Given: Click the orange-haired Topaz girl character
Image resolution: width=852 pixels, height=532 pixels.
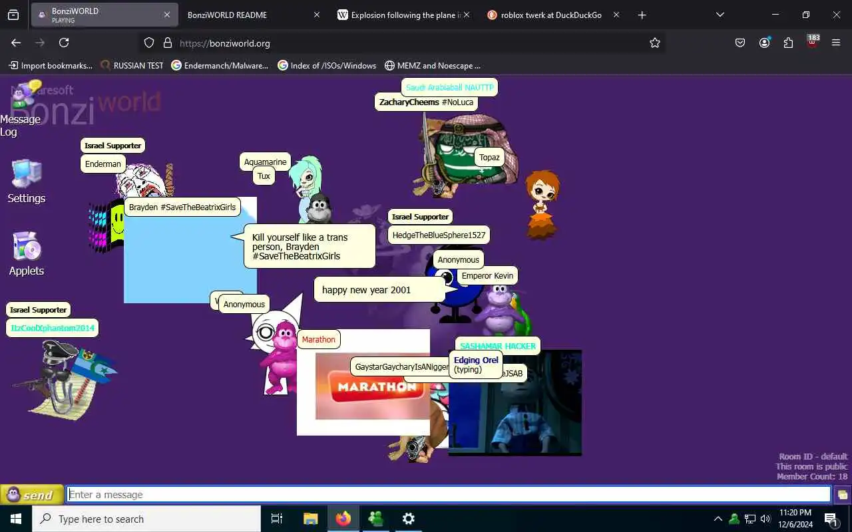Looking at the screenshot, I should 542,205.
